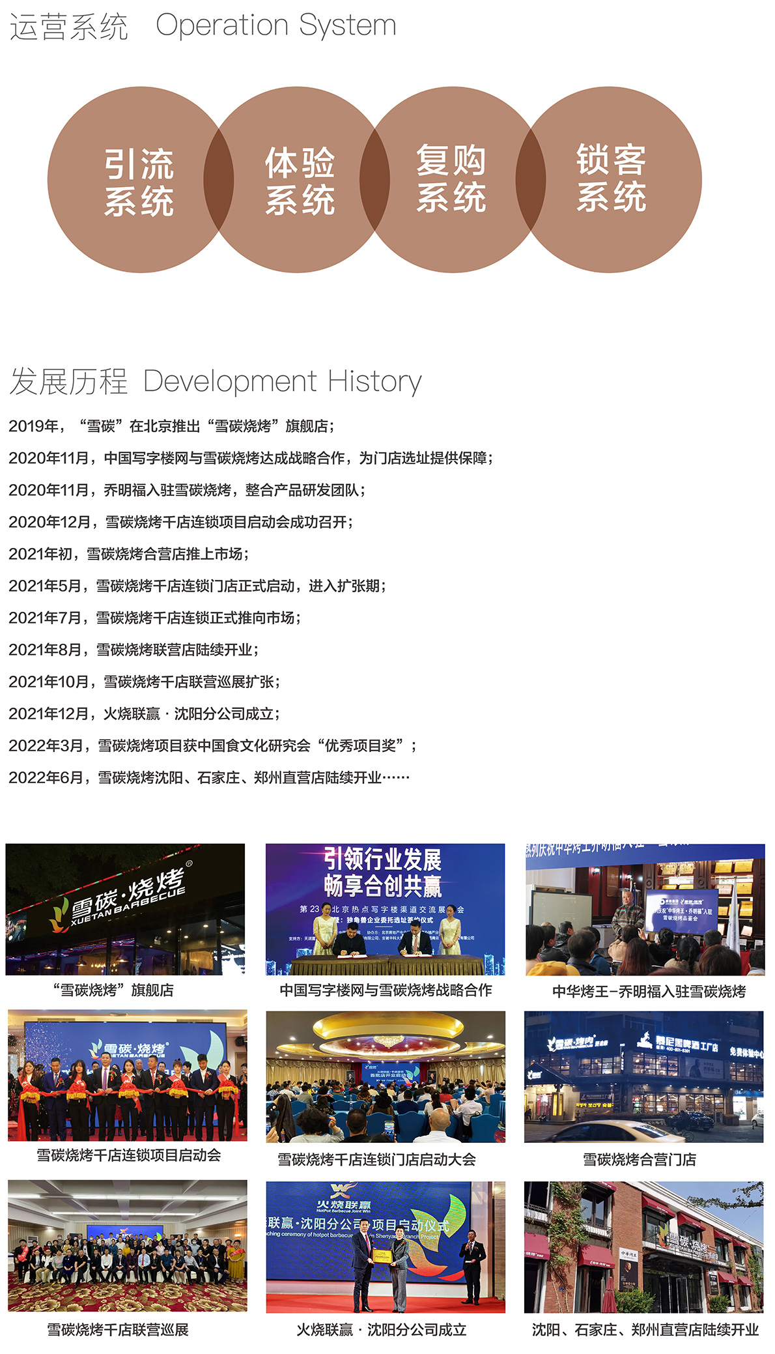Select the 2022年6月 直营店陆续开业 line
775x1354 pixels.
pos(209,777)
